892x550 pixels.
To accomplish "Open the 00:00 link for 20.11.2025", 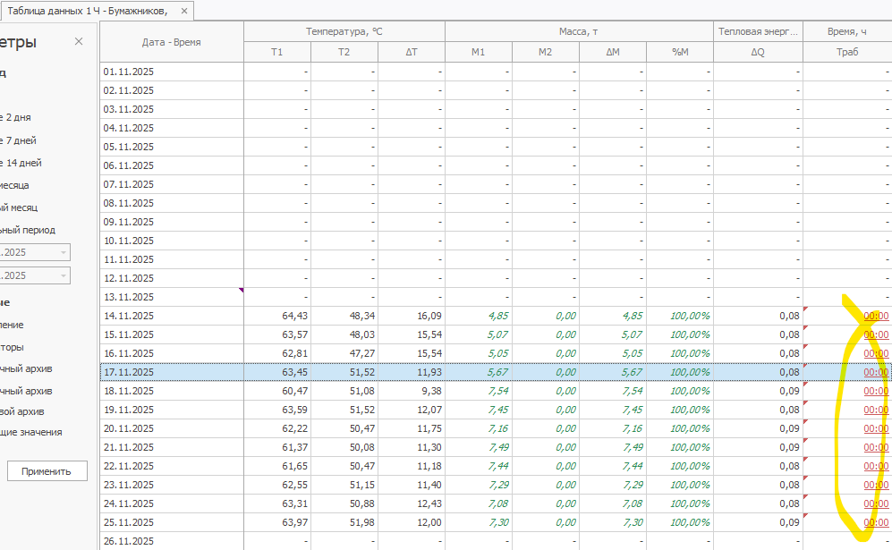I will (x=875, y=428).
